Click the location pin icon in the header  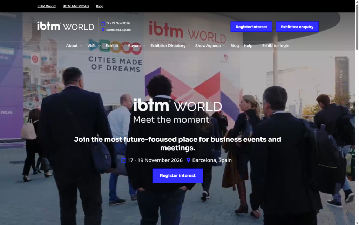(103, 30)
